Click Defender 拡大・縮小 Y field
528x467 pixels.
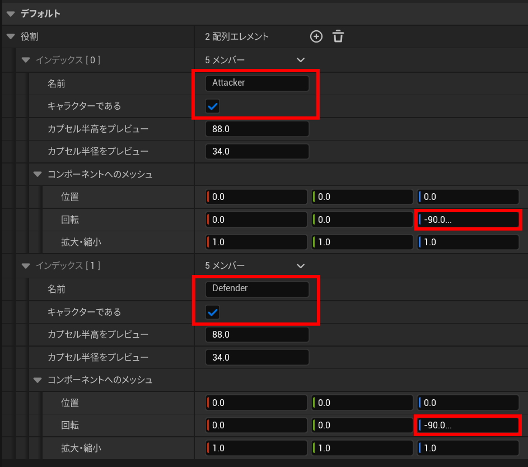point(362,449)
